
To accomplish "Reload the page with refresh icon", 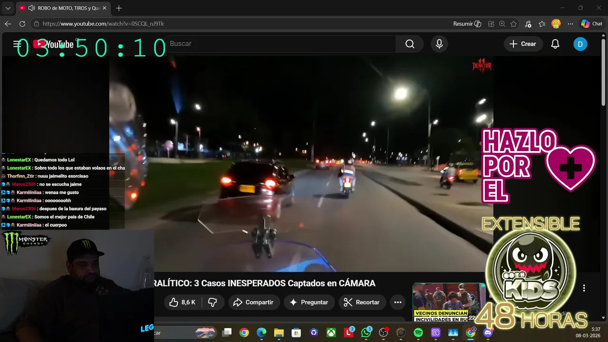I will (x=22, y=24).
